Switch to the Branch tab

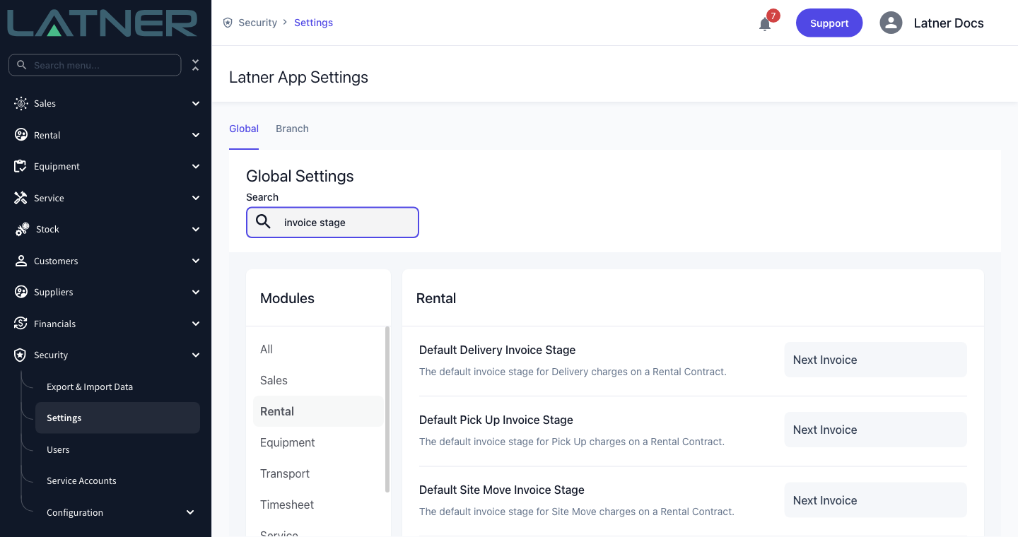[292, 129]
